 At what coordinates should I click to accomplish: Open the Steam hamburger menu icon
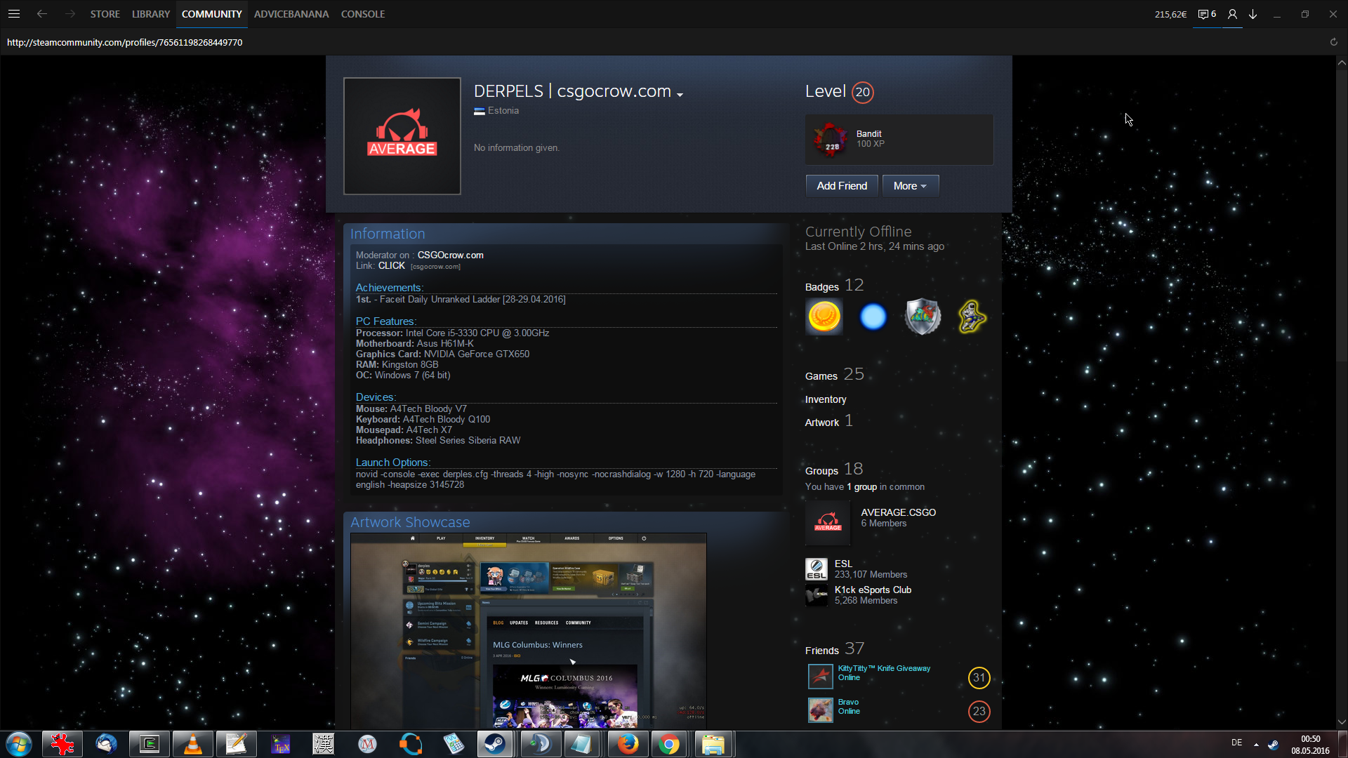[14, 14]
